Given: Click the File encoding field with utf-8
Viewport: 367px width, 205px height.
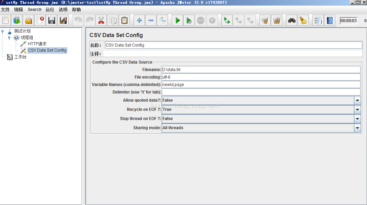Looking at the screenshot, I should click(261, 77).
